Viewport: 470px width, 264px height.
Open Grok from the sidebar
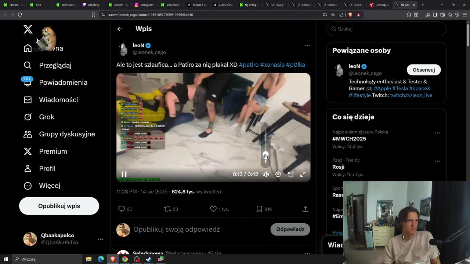point(39,117)
